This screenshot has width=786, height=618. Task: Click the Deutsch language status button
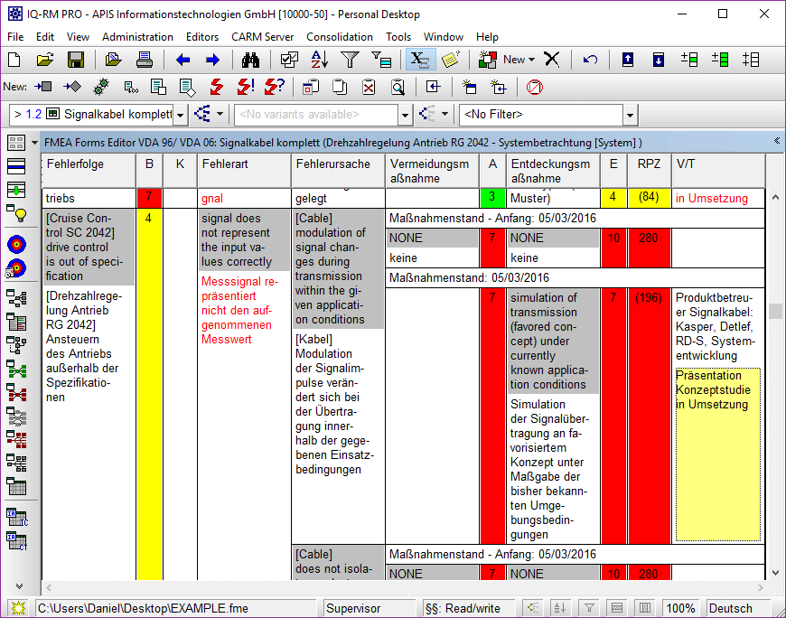738,608
